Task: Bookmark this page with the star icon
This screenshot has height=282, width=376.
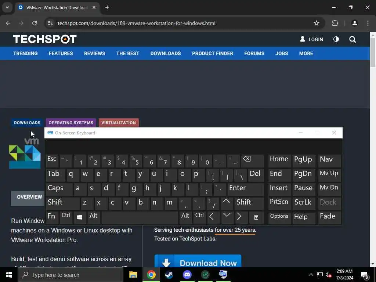Action: tap(317, 23)
